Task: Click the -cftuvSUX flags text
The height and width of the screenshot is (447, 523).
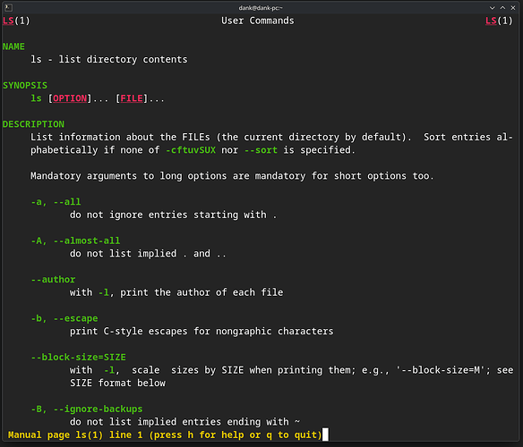Action: 191,150
